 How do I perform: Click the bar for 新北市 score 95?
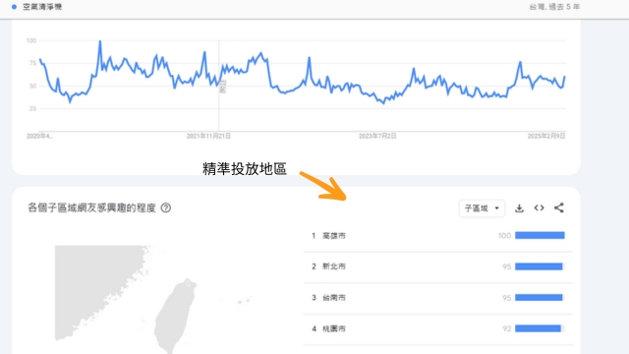pos(539,266)
